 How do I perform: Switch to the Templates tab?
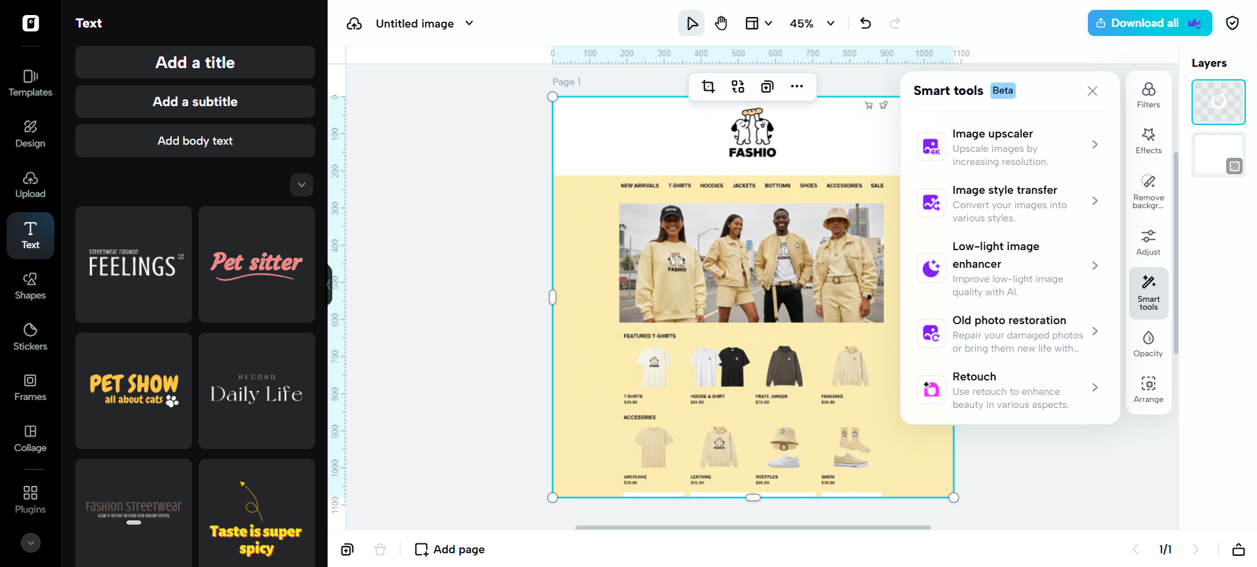30,83
